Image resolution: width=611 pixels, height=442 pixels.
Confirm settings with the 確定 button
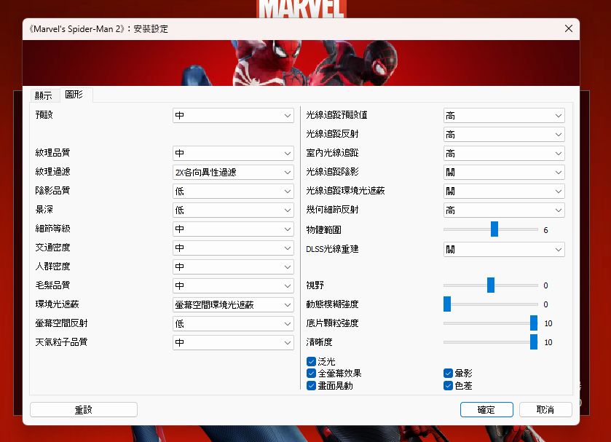[486, 410]
